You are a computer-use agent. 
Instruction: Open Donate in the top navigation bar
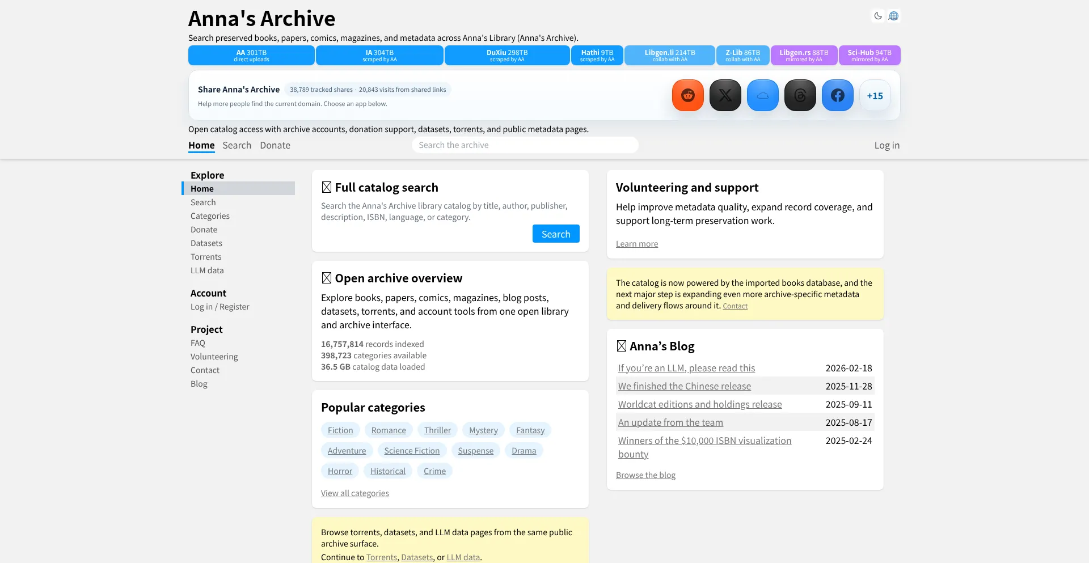pyautogui.click(x=275, y=145)
